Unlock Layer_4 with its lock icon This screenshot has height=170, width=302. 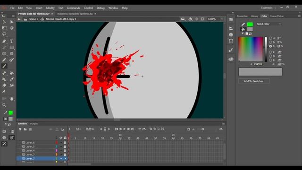(65, 151)
